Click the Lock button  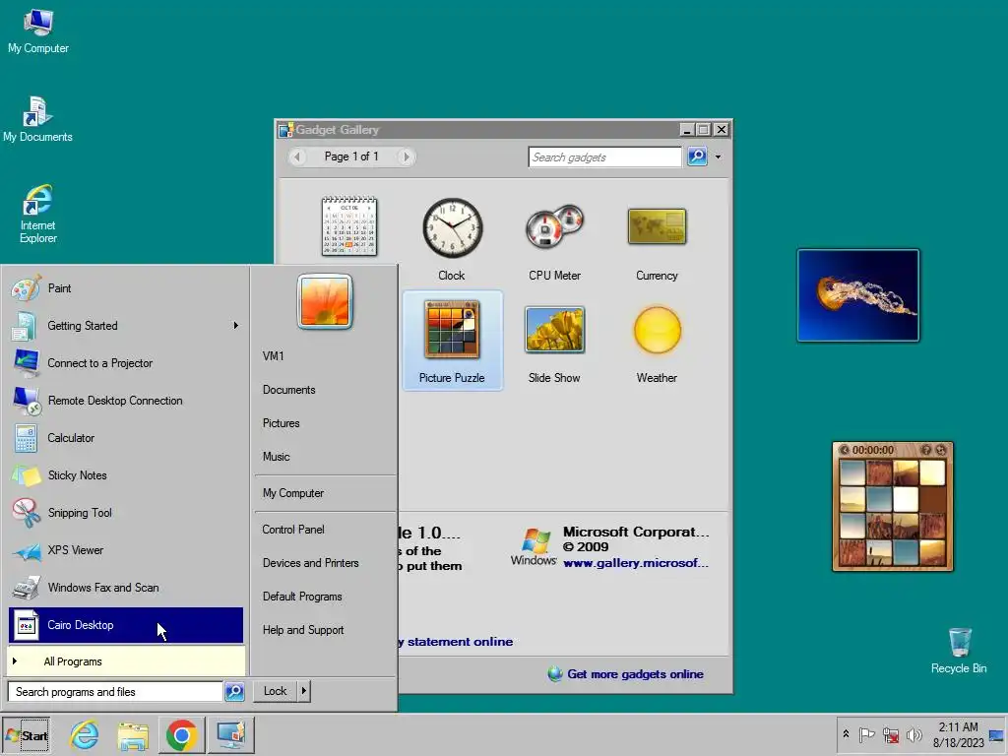tap(276, 691)
